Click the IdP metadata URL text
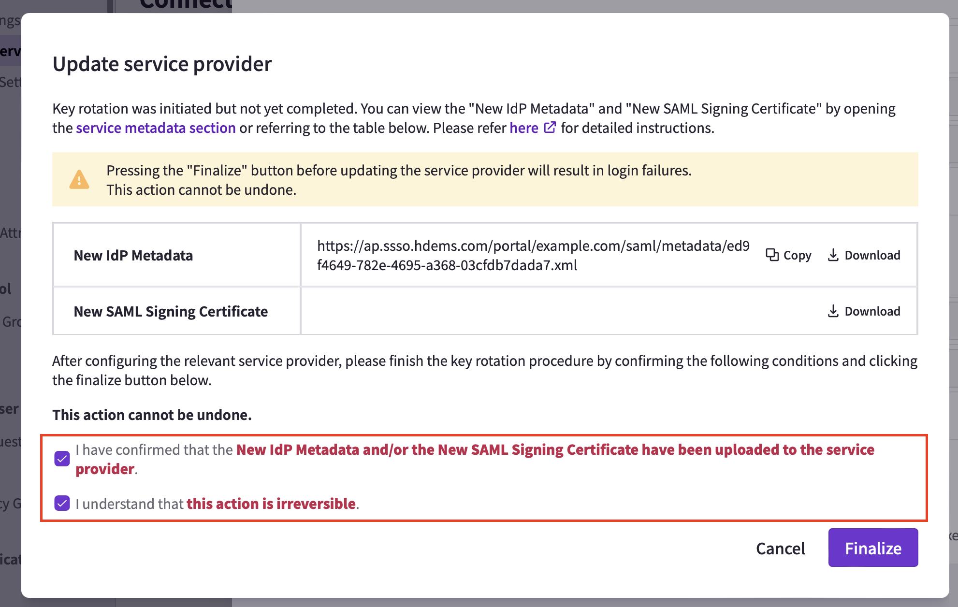 tap(533, 255)
